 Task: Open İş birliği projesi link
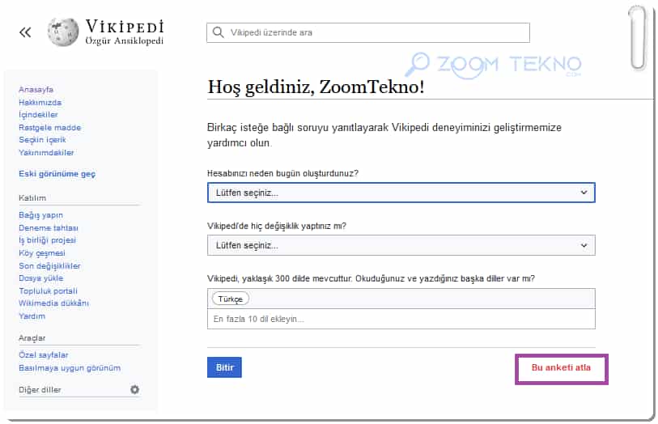pyautogui.click(x=47, y=240)
